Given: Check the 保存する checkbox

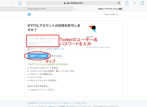Looking at the screenshot, I should [29, 49].
